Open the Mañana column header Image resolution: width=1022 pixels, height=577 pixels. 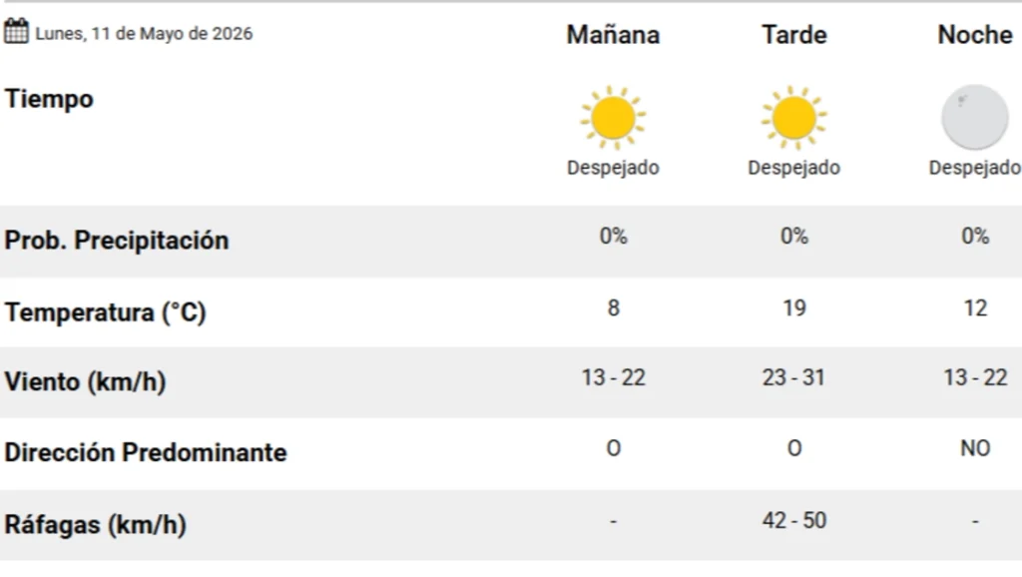tap(613, 35)
